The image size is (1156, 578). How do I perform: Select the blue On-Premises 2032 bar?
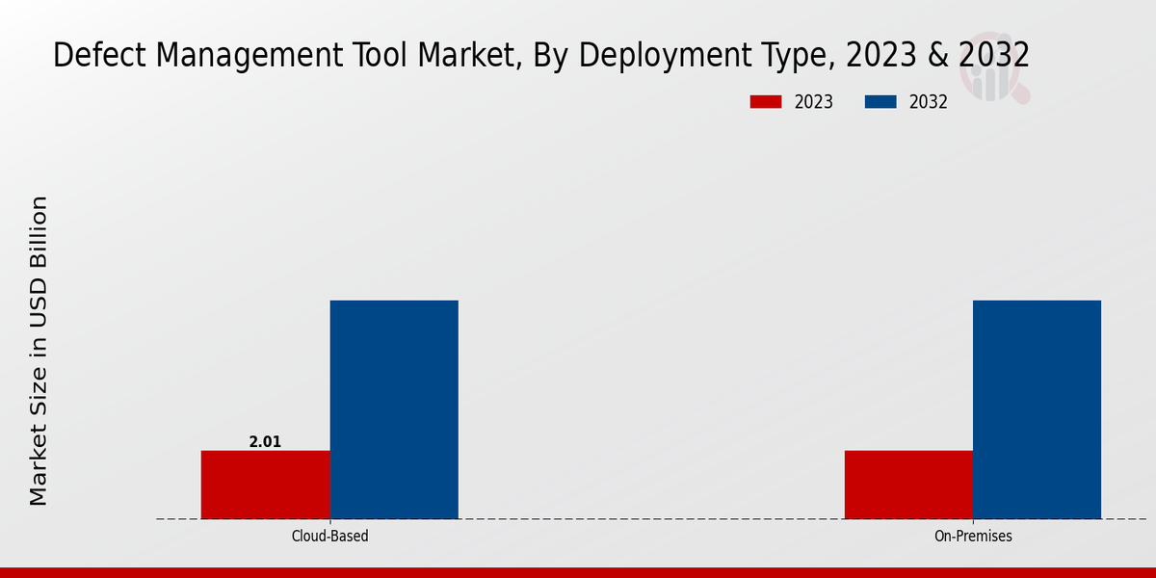[x=1037, y=409]
